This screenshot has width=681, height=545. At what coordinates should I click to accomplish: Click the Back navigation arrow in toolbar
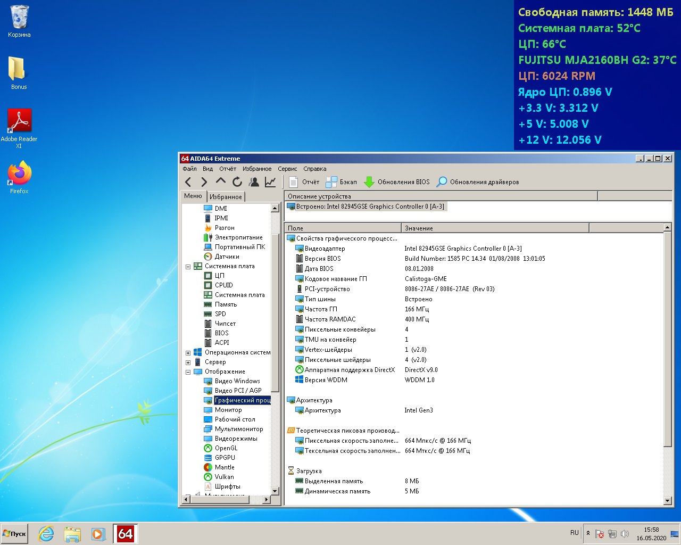tap(188, 182)
